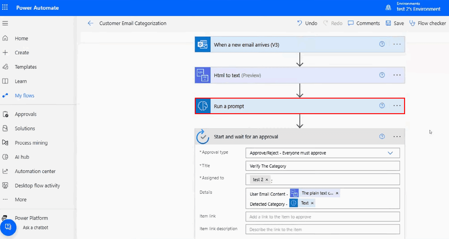449x239 pixels.
Task: Click the Item link input field
Action: (323, 217)
